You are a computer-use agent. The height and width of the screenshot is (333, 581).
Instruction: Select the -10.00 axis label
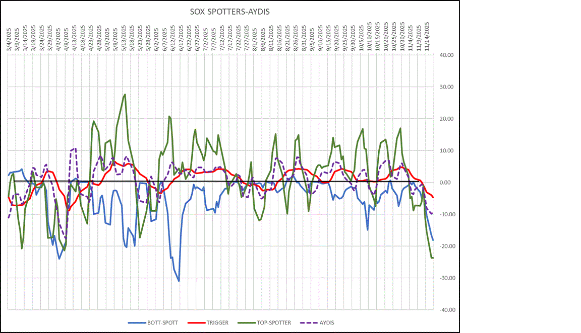tap(446, 214)
